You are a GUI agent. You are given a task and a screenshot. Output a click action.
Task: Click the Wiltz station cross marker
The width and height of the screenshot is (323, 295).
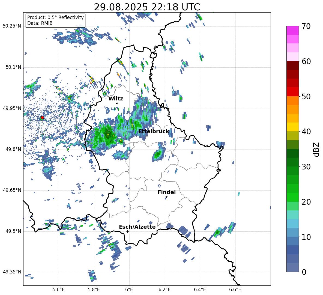pyautogui.click(x=117, y=103)
